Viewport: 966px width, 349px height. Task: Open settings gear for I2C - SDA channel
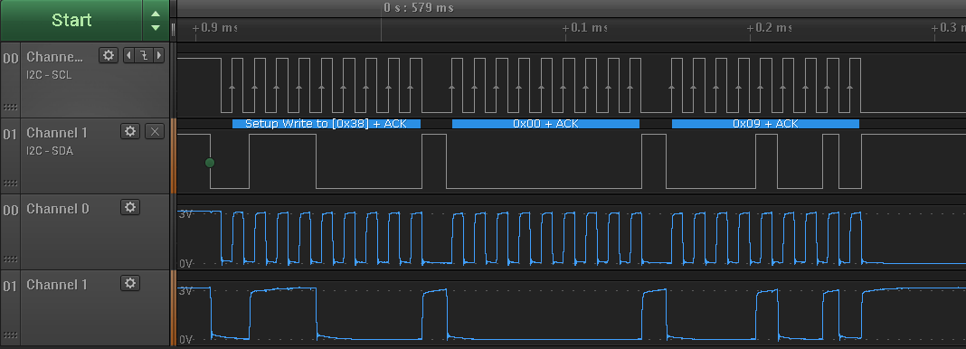point(130,131)
